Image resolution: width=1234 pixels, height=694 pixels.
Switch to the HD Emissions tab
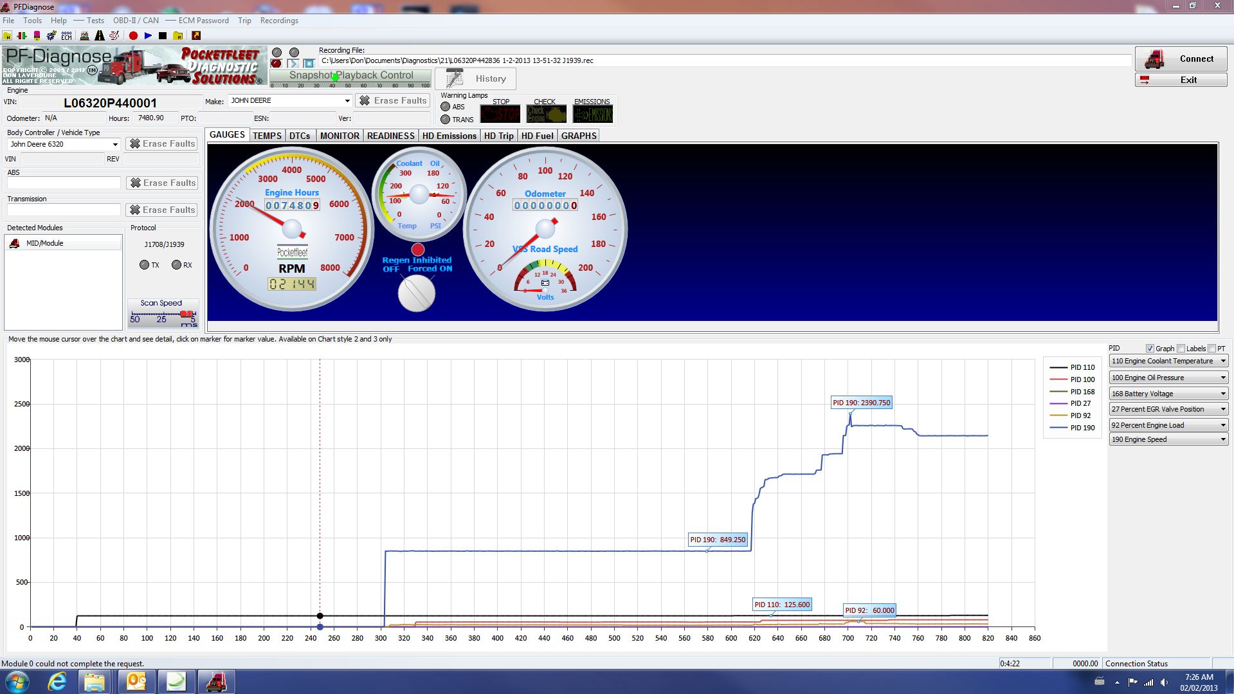(449, 136)
